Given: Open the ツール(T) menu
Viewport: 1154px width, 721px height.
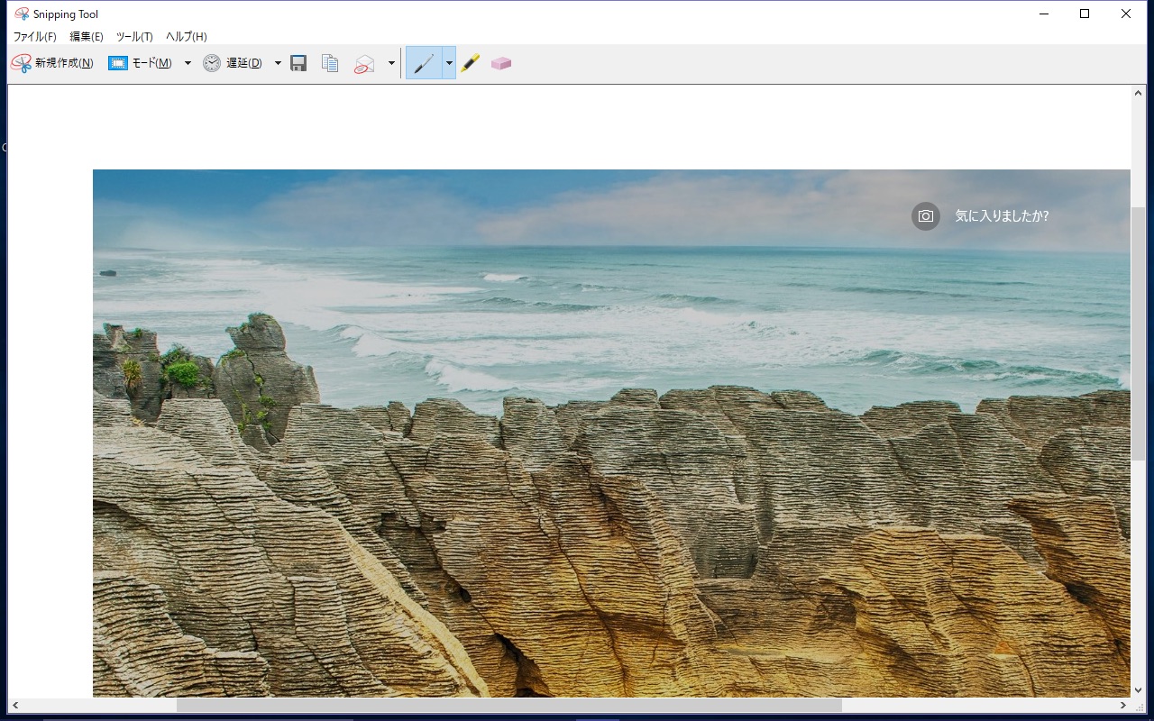Looking at the screenshot, I should click(x=134, y=37).
